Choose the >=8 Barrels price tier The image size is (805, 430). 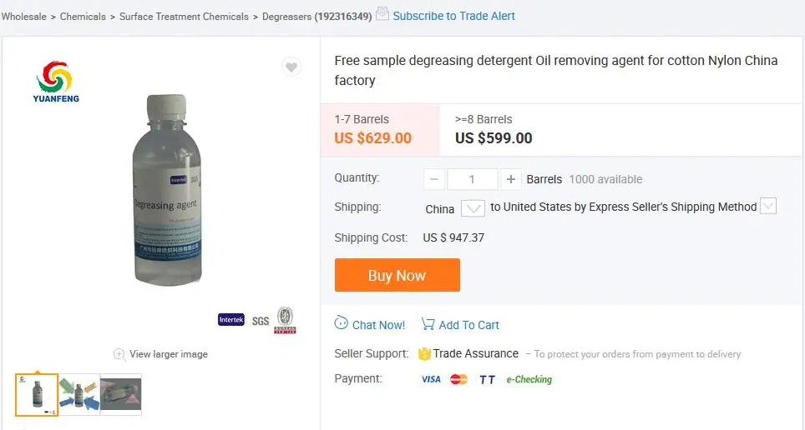(494, 129)
